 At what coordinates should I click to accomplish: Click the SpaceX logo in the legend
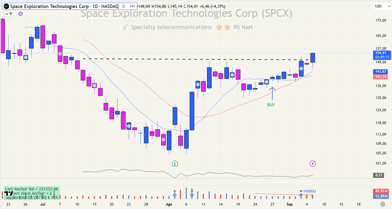[x=6, y=6]
